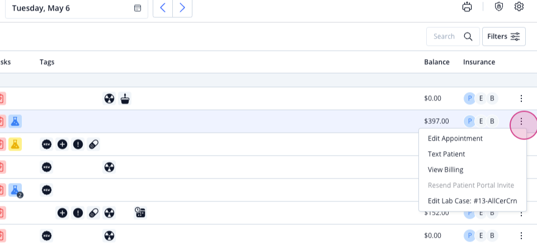Open the settings gear icon
537x246 pixels.
point(519,7)
